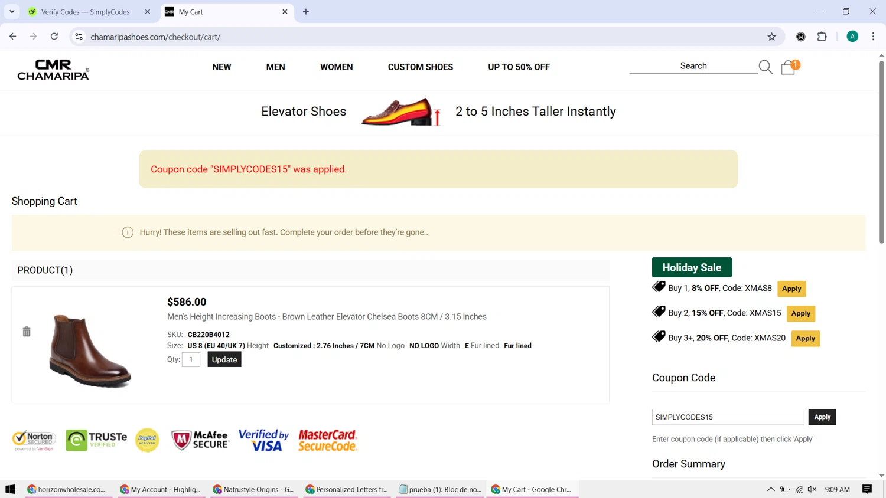The width and height of the screenshot is (886, 498).
Task: Show hidden system tray icons
Action: (771, 489)
